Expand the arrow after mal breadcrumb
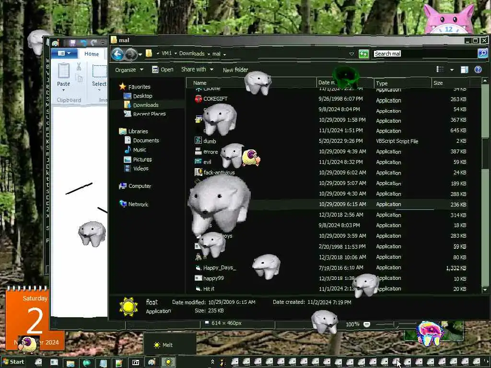The height and width of the screenshot is (368, 491). tap(224, 54)
